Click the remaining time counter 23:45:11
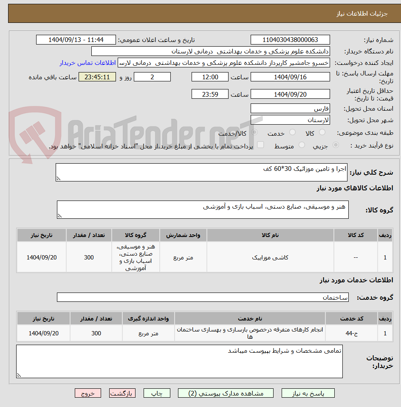The width and height of the screenshot is (401, 407). tap(97, 77)
